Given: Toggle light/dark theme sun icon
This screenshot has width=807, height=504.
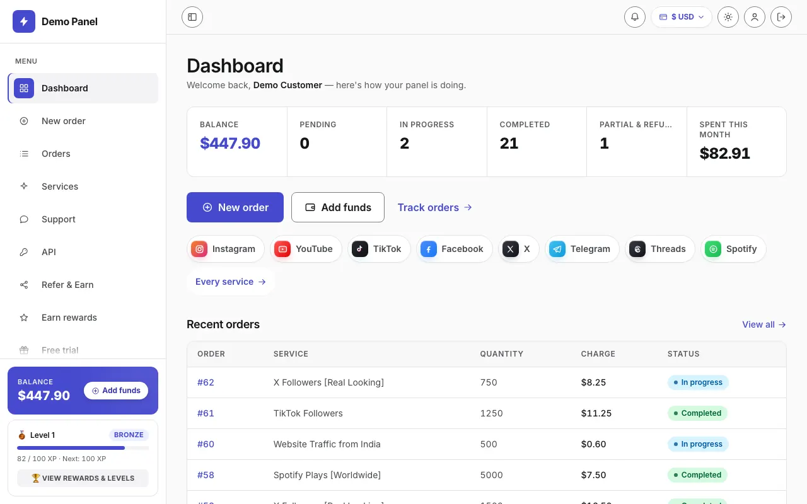Looking at the screenshot, I should 728,17.
